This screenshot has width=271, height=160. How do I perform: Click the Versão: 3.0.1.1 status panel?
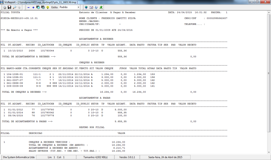[127, 157]
